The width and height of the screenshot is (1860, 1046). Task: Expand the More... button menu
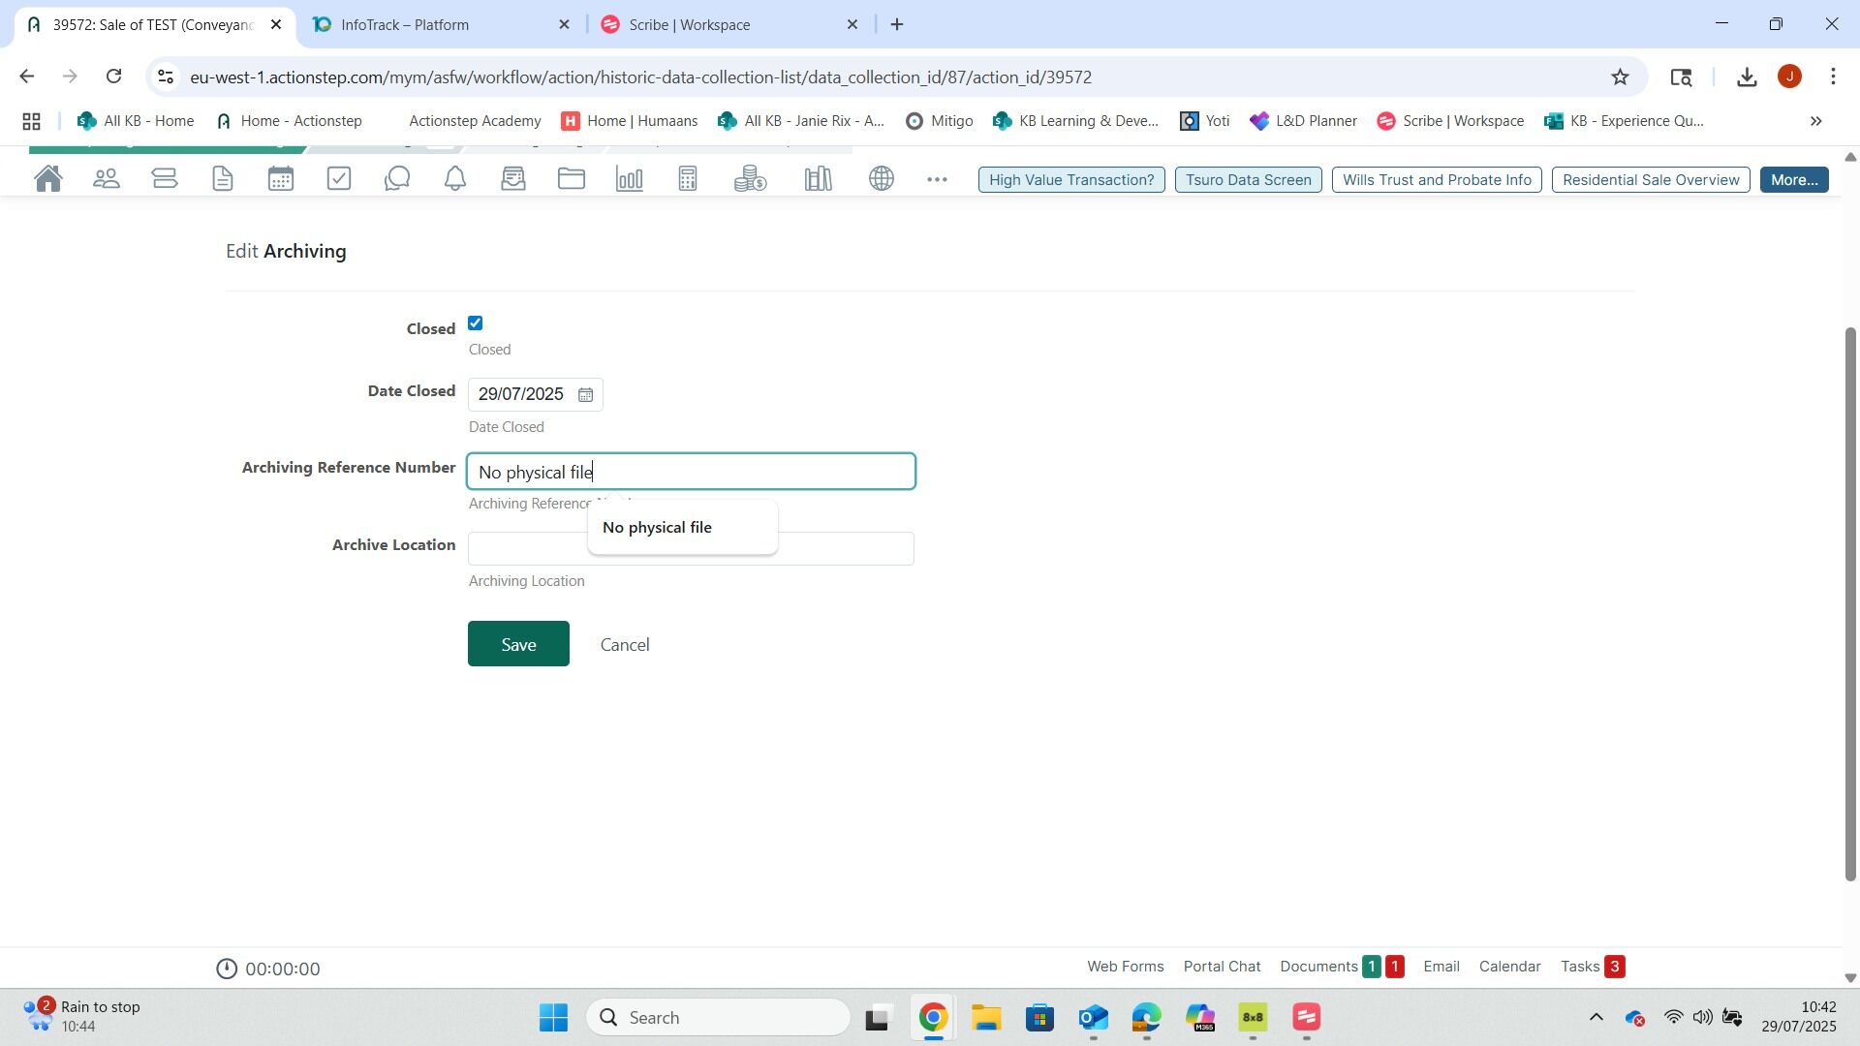click(x=1793, y=180)
